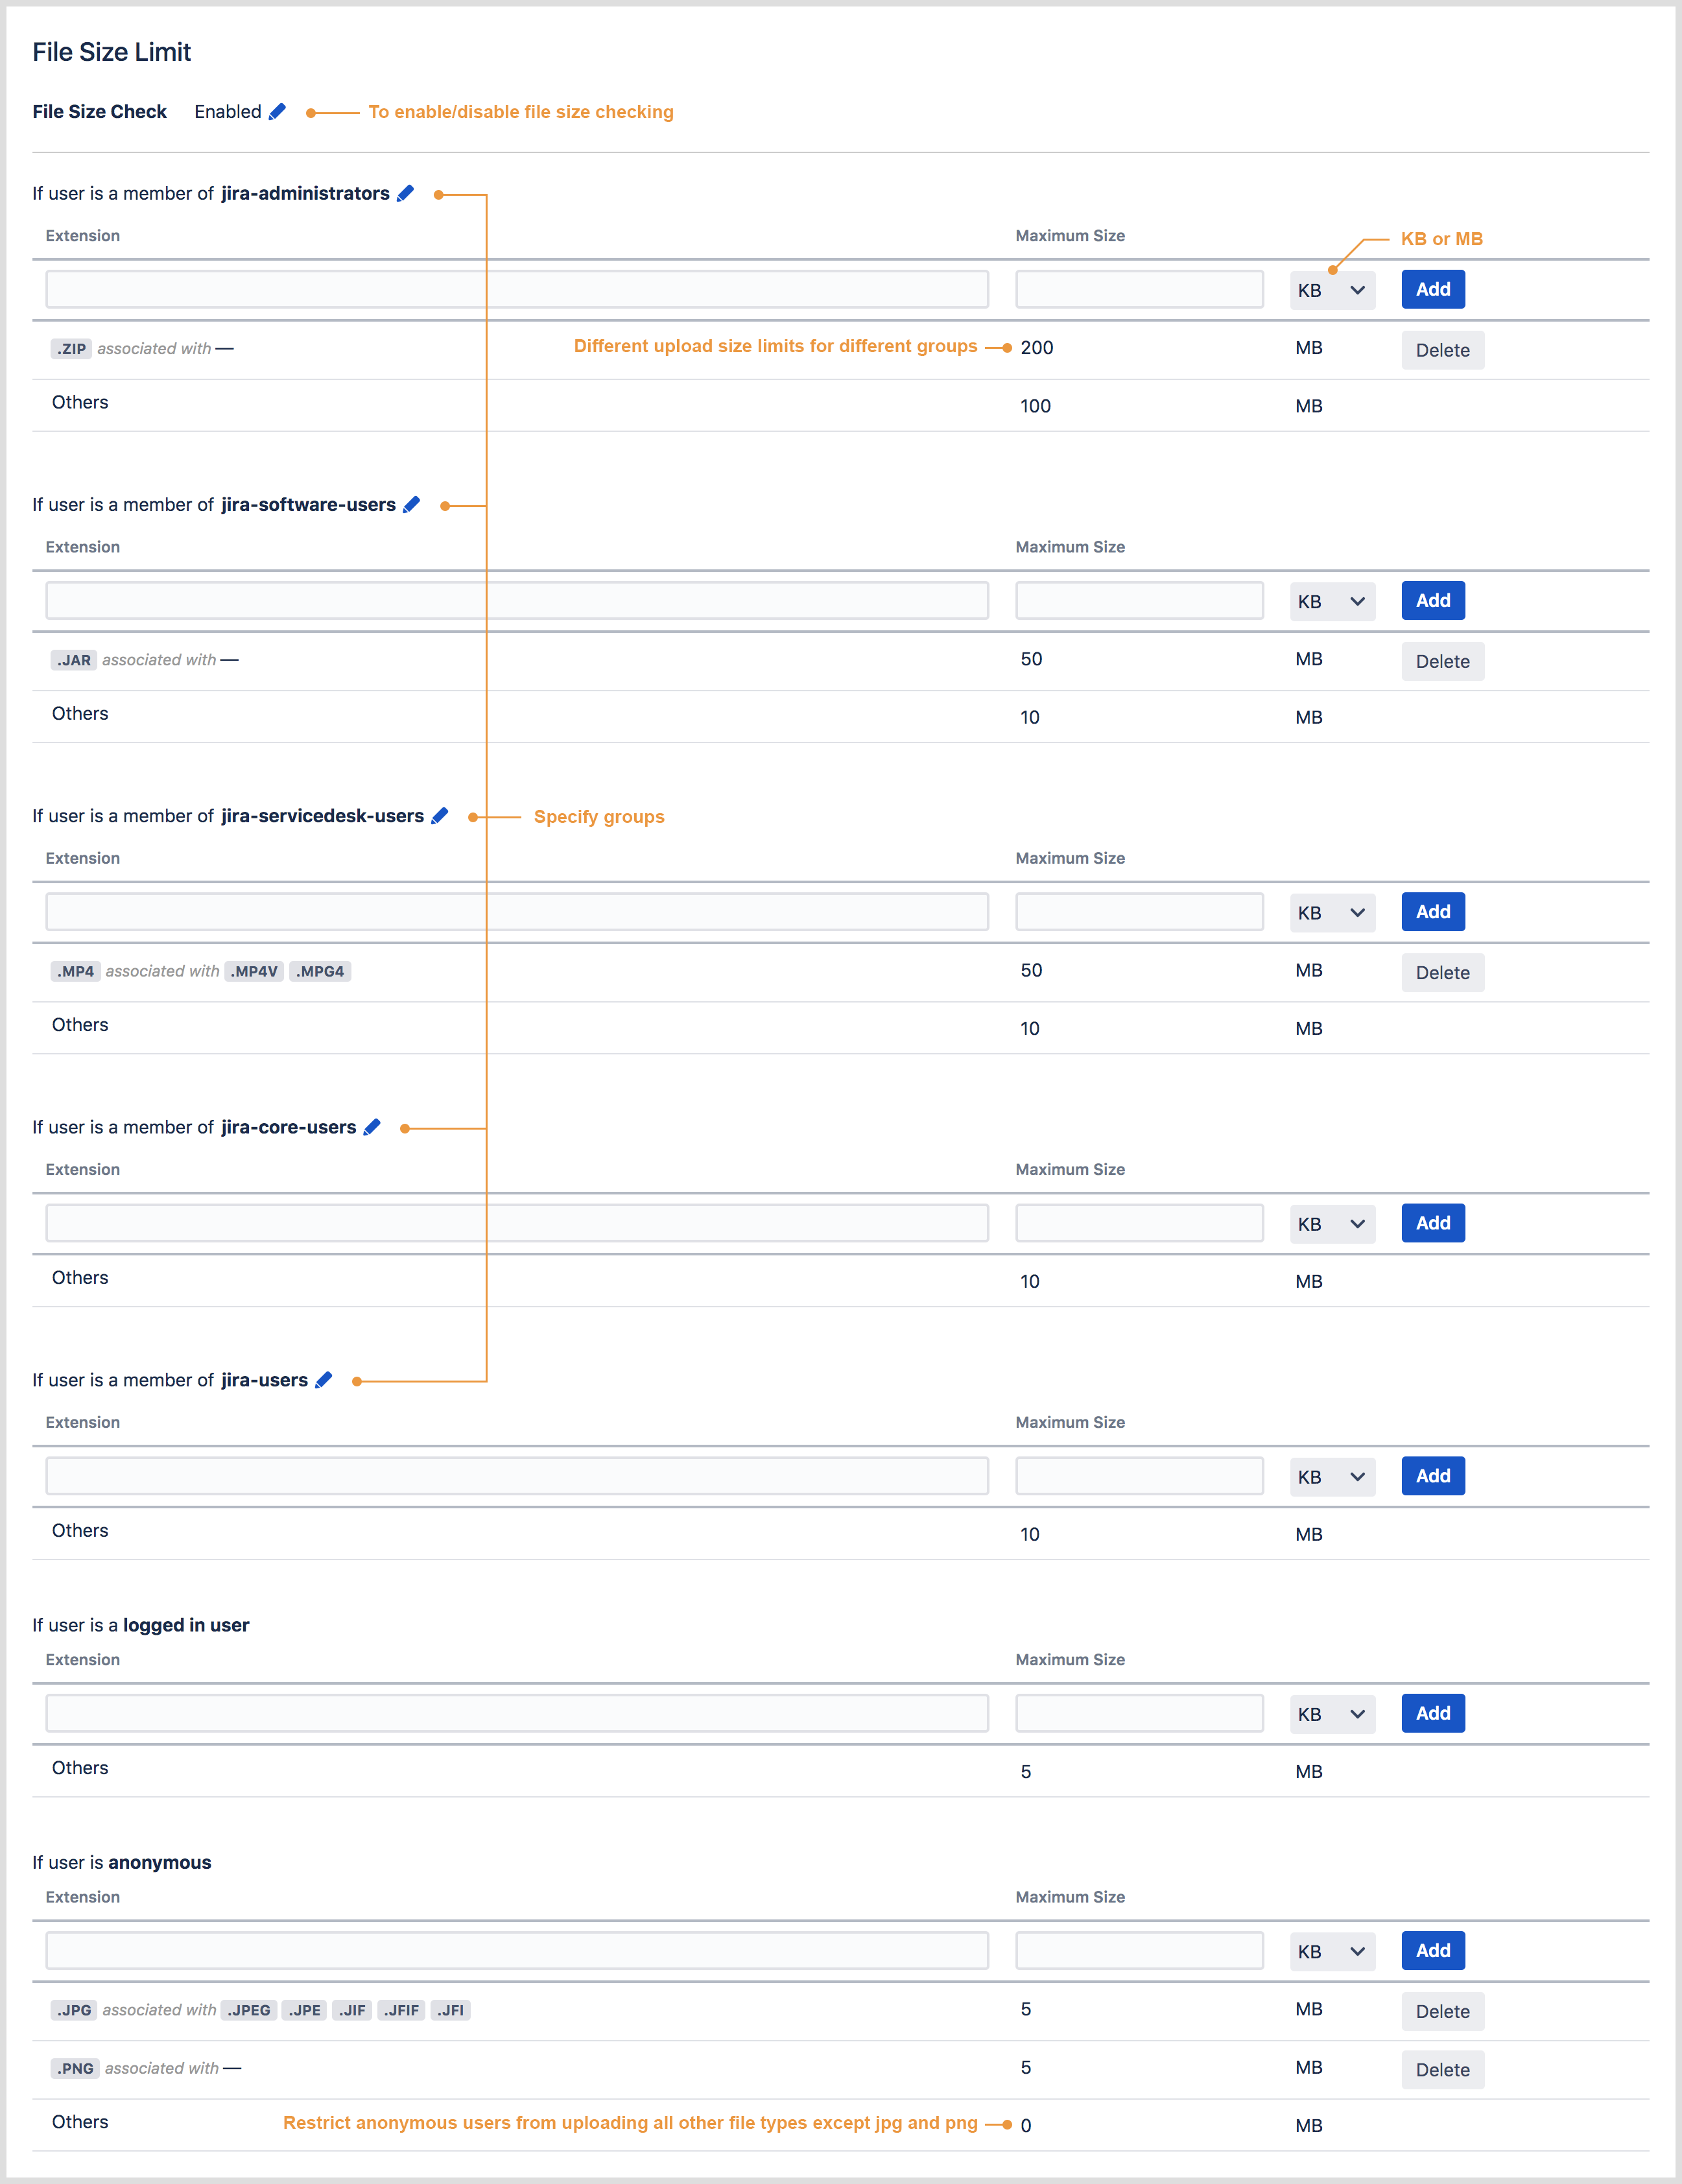This screenshot has width=1682, height=2184.
Task: Click the Maximum Size field for jira-users
Action: pyautogui.click(x=1138, y=1476)
